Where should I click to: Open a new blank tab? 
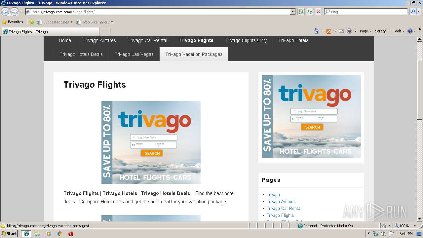pyautogui.click(x=105, y=32)
